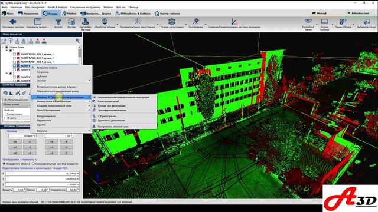Open the coordinate system create/edit icon
378x212 pixels.
(234, 22)
